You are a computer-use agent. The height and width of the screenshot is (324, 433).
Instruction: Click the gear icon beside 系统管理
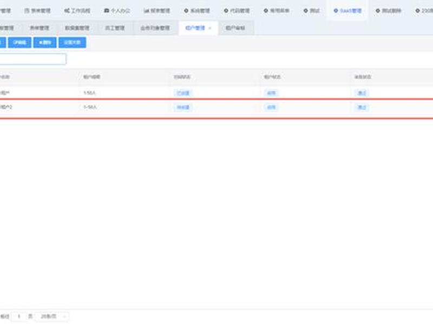(x=186, y=11)
